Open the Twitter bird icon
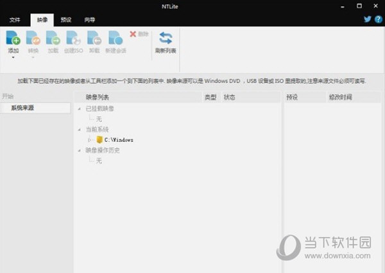385x273 pixels. [x=367, y=19]
